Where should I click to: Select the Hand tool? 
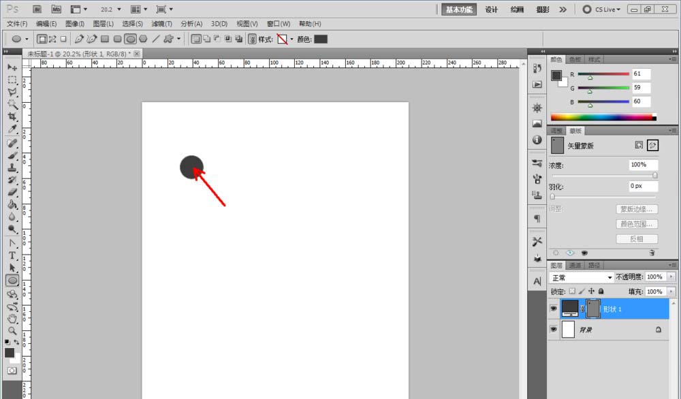pyautogui.click(x=12, y=319)
